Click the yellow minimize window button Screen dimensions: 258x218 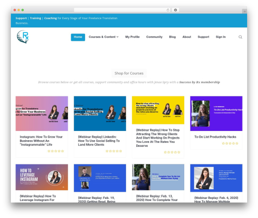tap(19, 10)
